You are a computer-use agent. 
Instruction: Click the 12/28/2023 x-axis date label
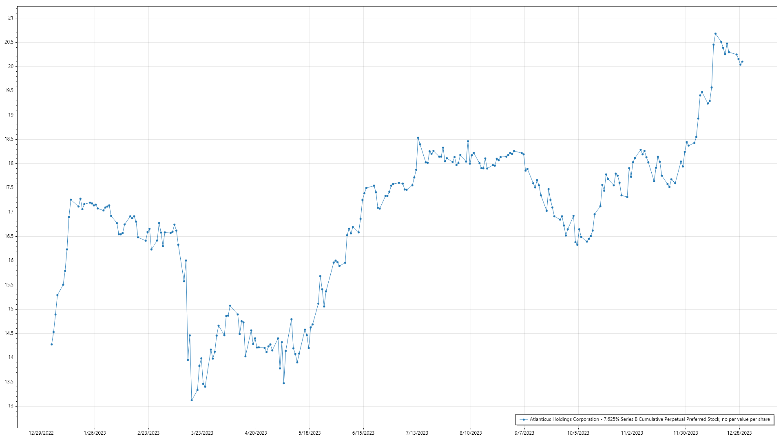tap(739, 433)
